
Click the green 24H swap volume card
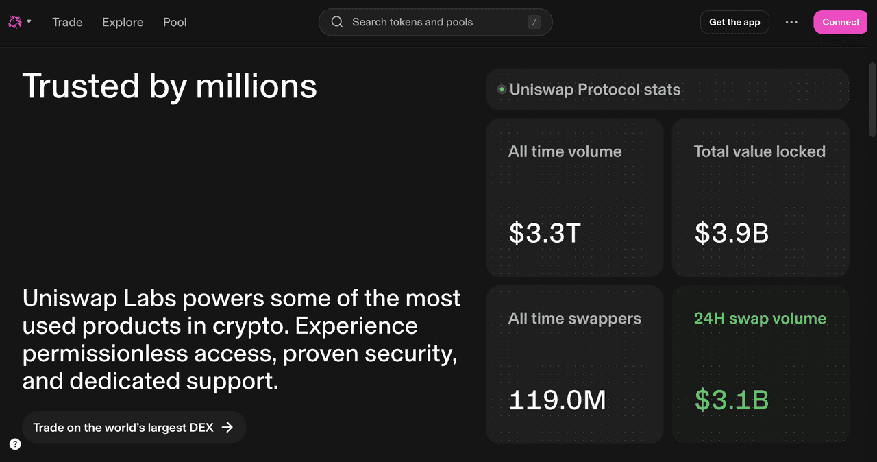[x=760, y=364]
